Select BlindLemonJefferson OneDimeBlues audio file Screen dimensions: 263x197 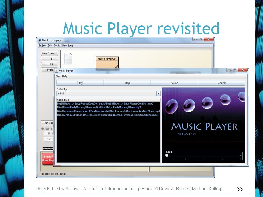tap(107, 115)
